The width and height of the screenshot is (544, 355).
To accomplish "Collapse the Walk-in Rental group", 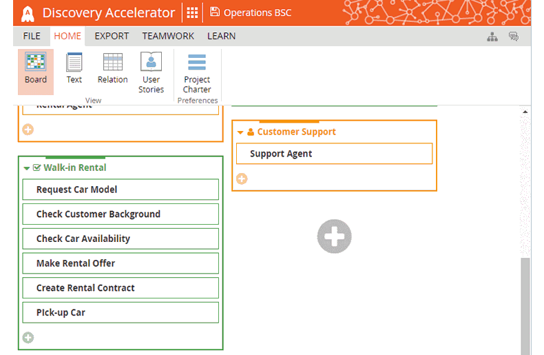I will point(27,168).
